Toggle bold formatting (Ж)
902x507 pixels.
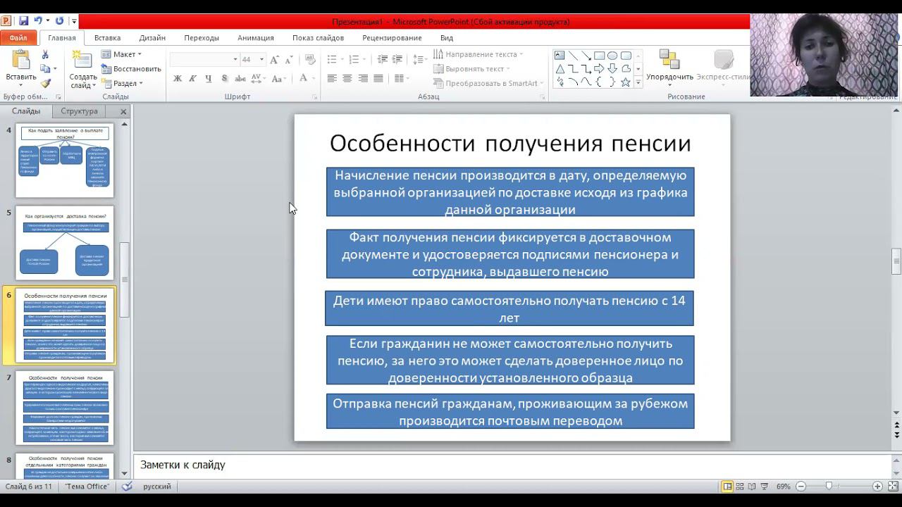click(178, 78)
